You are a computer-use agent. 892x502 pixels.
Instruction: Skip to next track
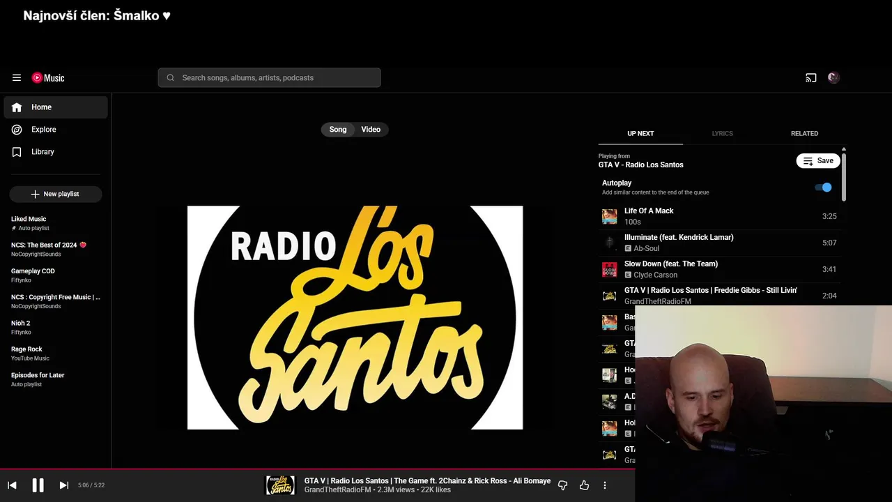coord(64,485)
